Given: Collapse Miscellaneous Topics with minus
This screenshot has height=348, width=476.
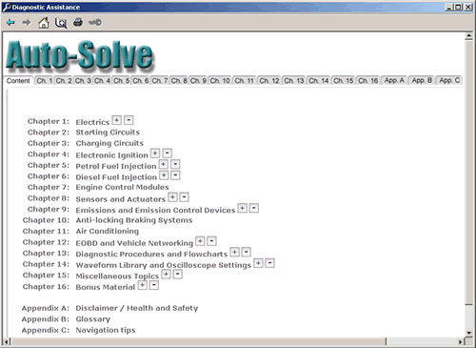Looking at the screenshot, I should point(178,275).
